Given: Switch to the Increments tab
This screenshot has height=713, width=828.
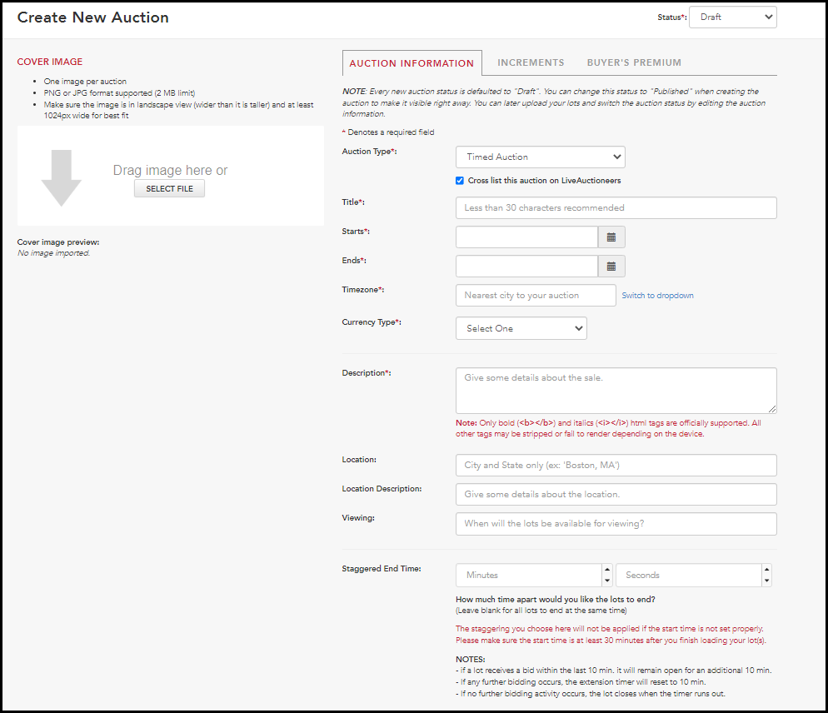Looking at the screenshot, I should coord(531,62).
